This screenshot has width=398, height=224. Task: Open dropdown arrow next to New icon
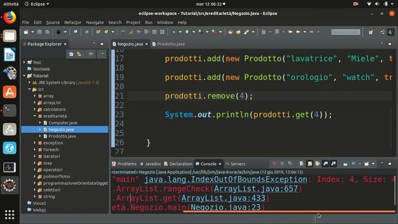point(32,32)
